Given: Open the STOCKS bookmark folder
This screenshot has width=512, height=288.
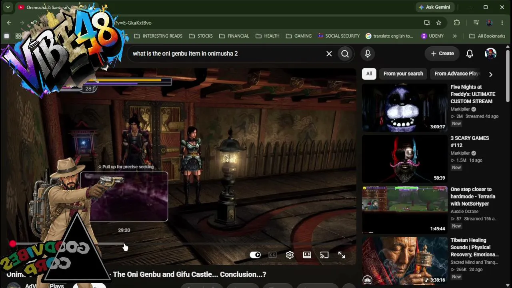Looking at the screenshot, I should [200, 36].
